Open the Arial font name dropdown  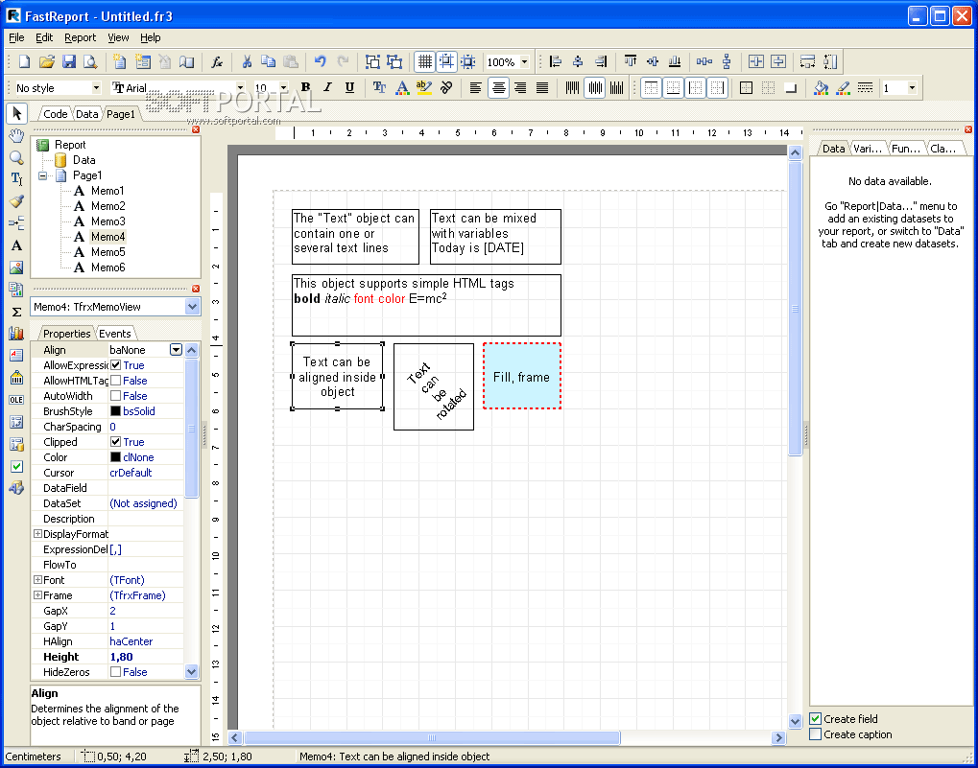tap(240, 88)
